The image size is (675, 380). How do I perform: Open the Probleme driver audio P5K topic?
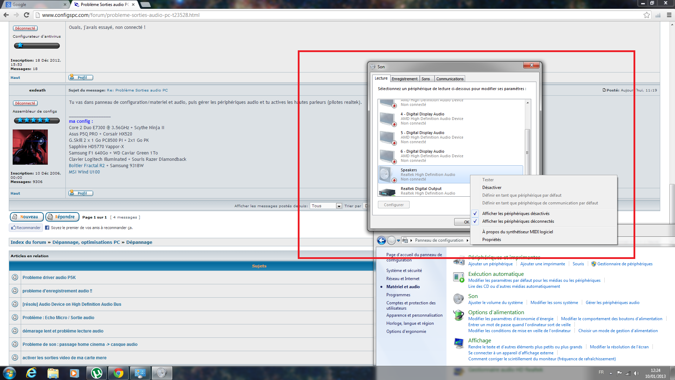[49, 277]
